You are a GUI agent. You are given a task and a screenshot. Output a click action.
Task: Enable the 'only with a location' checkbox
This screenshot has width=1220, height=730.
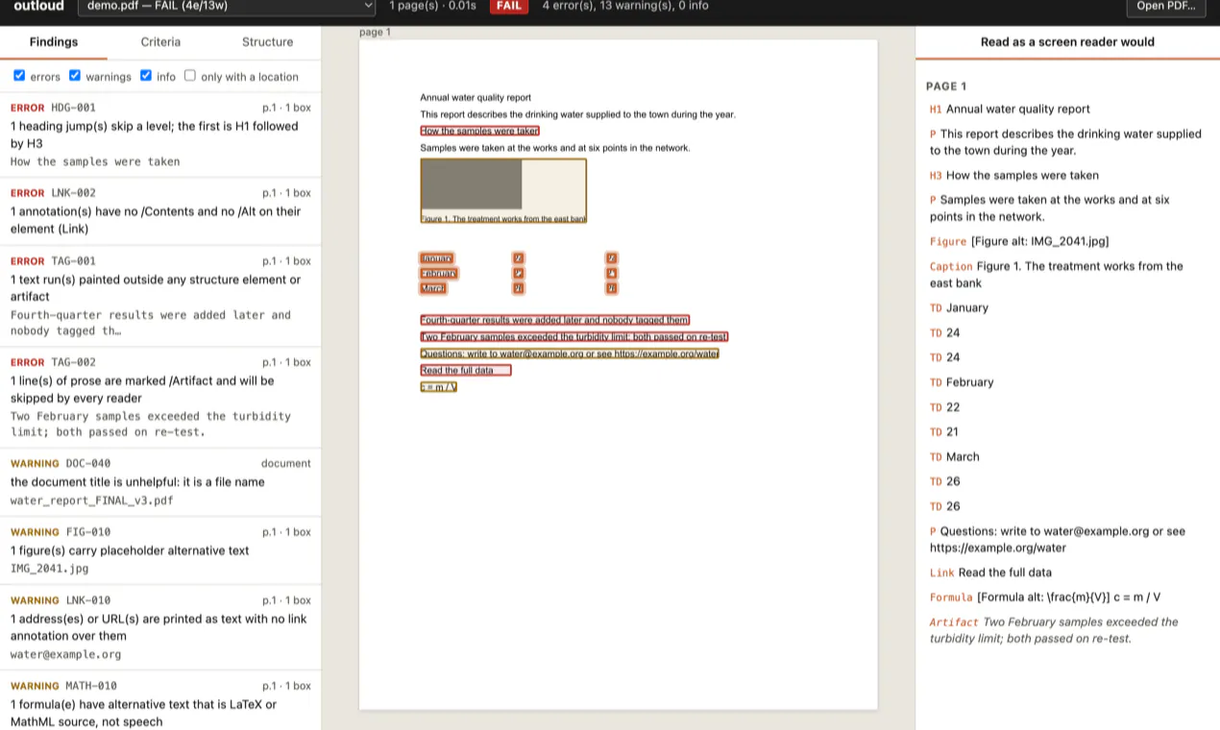click(x=190, y=76)
